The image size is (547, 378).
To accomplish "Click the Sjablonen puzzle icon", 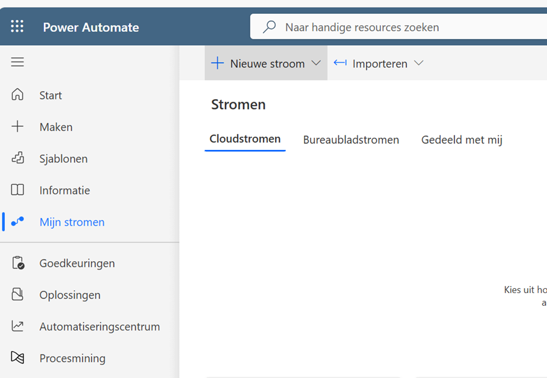I will (18, 158).
